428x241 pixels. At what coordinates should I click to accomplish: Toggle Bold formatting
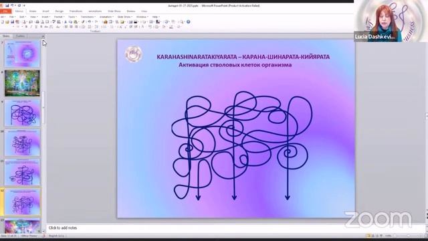[x=26, y=27]
